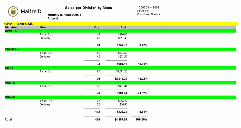The image size is (241, 128).
Task: Click the 48.02% GRILL percentage
Action: (142, 79)
